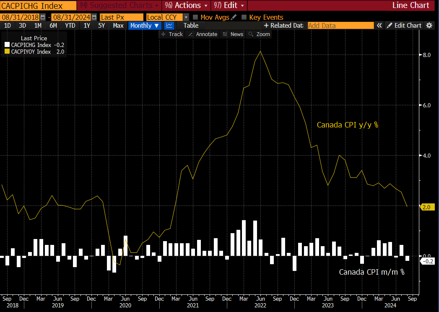
Task: Open the start date calendar picker icon
Action: tap(42, 17)
